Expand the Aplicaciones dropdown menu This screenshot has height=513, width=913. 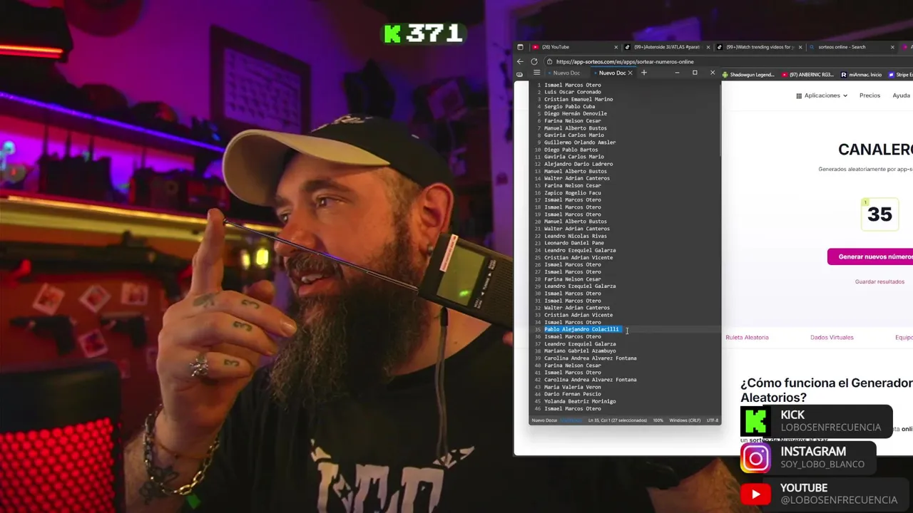822,95
